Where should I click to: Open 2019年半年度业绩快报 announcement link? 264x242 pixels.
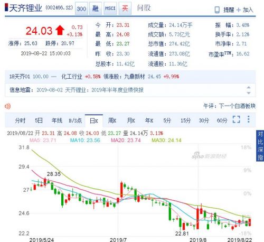pyautogui.click(x=117, y=90)
